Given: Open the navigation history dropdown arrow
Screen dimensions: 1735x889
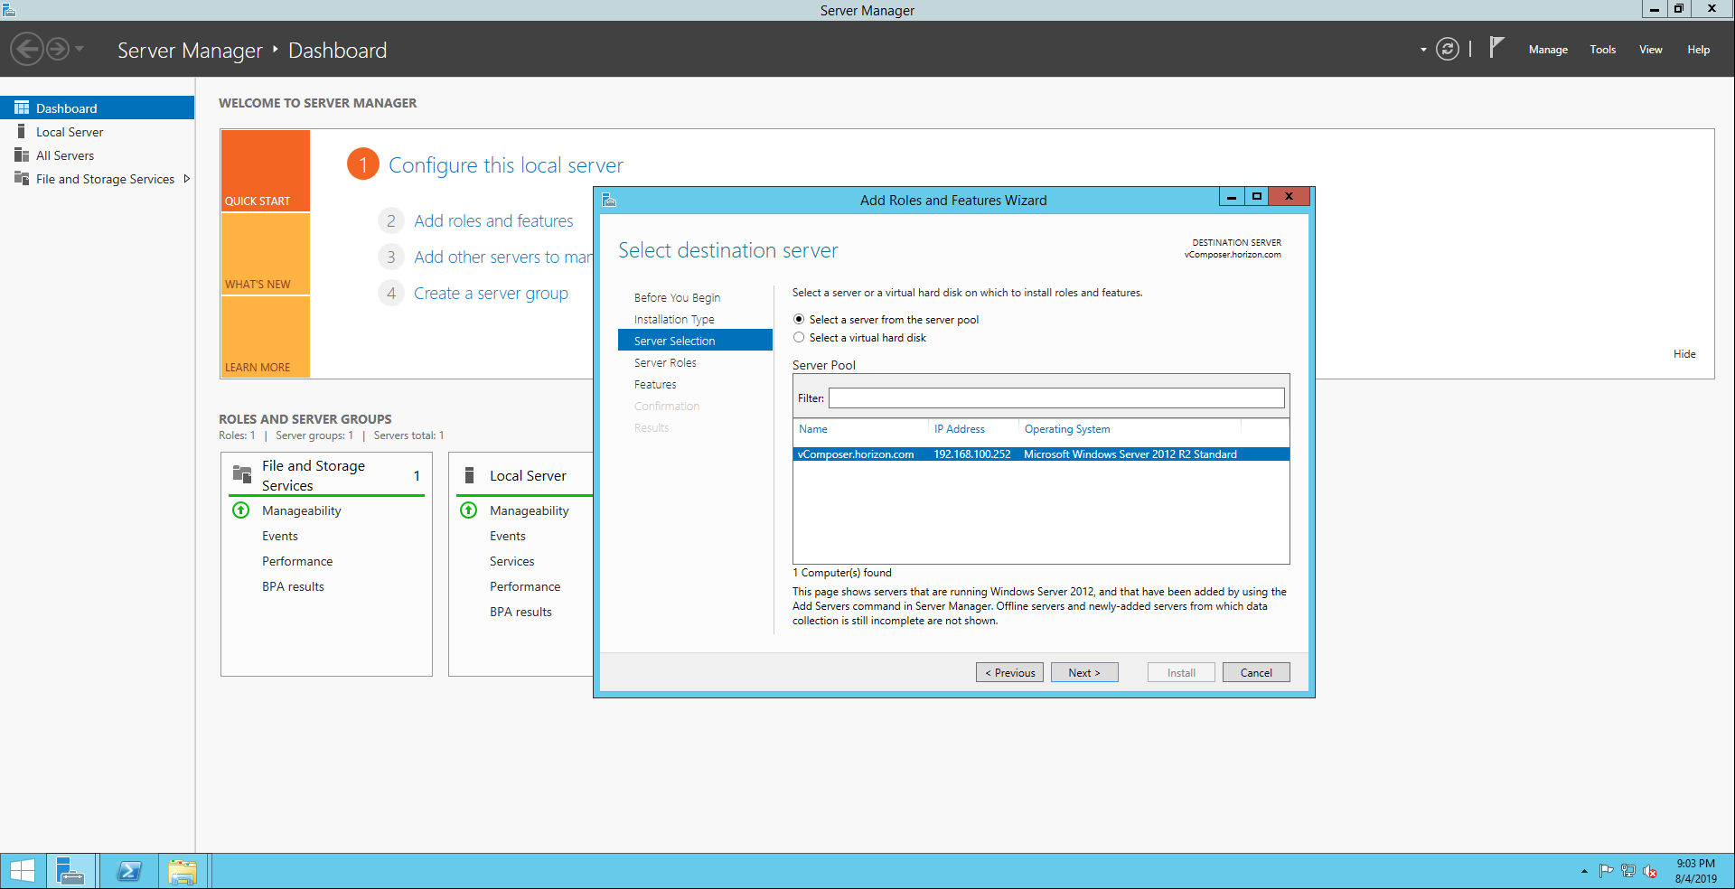Looking at the screenshot, I should coord(80,49).
